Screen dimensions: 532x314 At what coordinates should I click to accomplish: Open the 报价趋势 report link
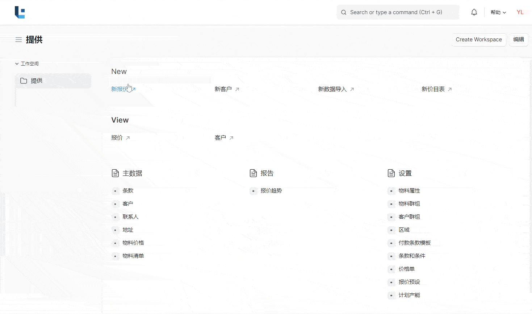[x=271, y=191]
